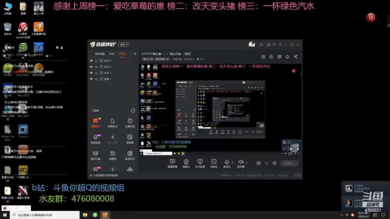Click the grey stream status button
The image size is (390, 219).
pyautogui.click(x=289, y=163)
